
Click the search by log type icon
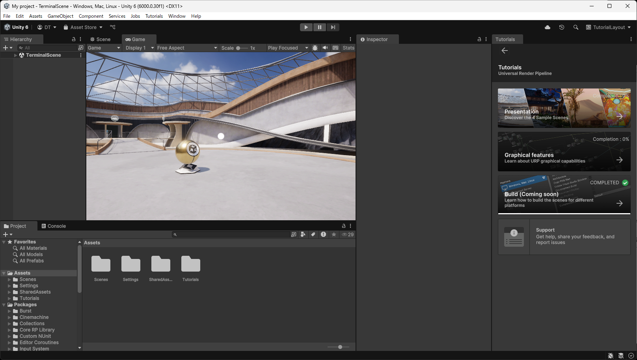pyautogui.click(x=324, y=234)
